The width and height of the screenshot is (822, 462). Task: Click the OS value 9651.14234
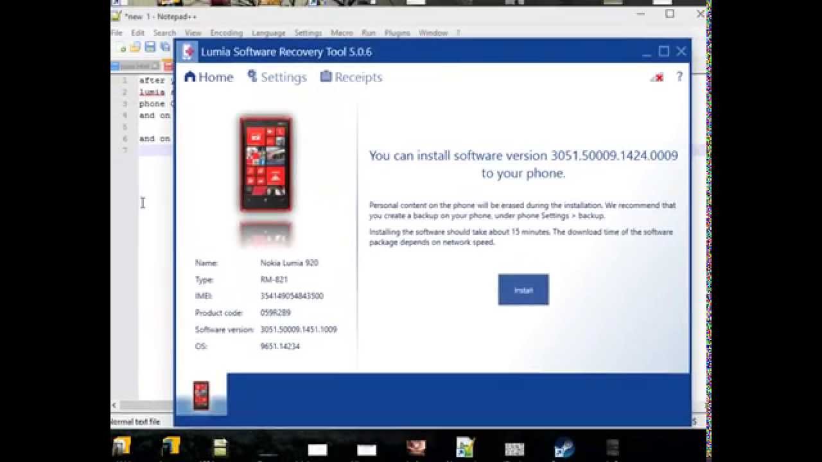tap(280, 346)
